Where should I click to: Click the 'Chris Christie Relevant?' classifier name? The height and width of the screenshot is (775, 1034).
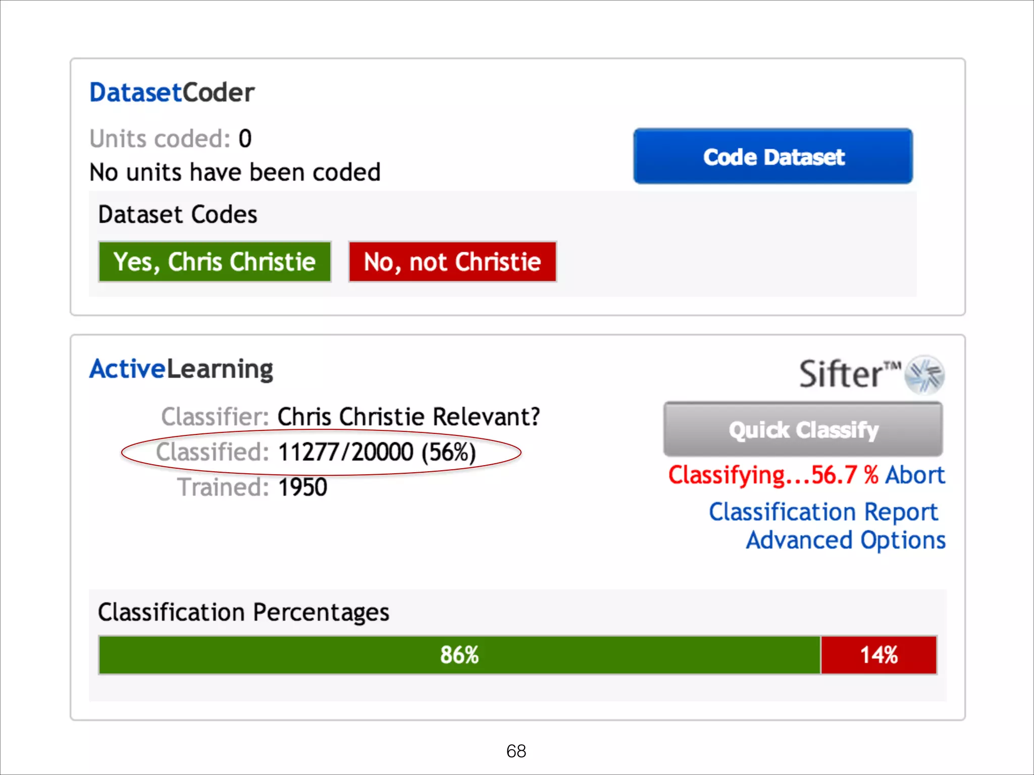tap(408, 417)
